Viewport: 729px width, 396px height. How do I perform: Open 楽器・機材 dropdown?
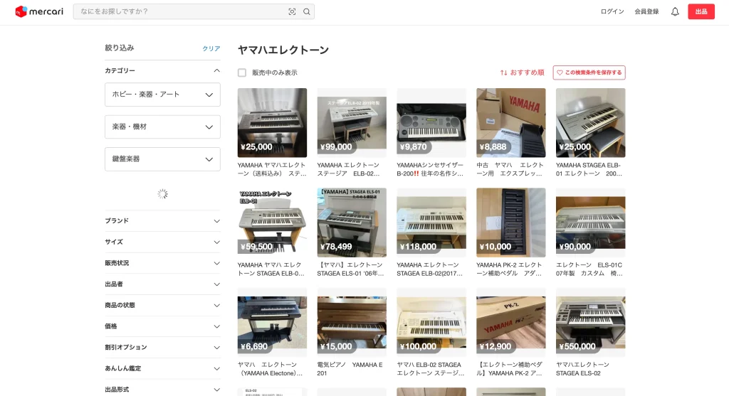tap(162, 127)
